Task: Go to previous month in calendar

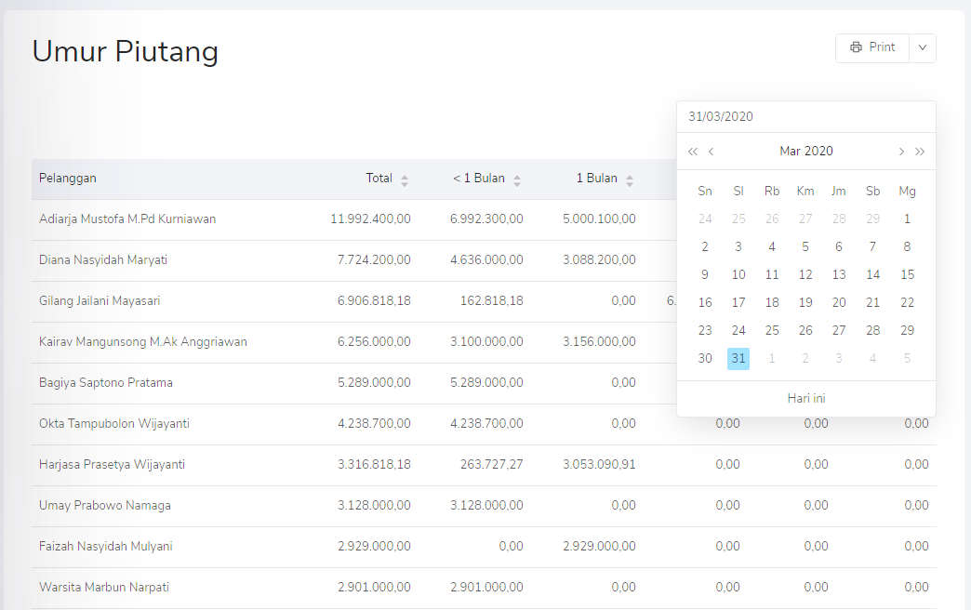Action: click(x=712, y=152)
